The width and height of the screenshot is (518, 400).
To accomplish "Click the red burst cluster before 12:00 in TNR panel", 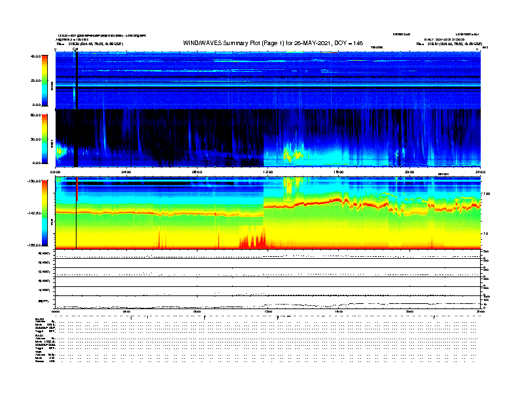I will pyautogui.click(x=252, y=237).
